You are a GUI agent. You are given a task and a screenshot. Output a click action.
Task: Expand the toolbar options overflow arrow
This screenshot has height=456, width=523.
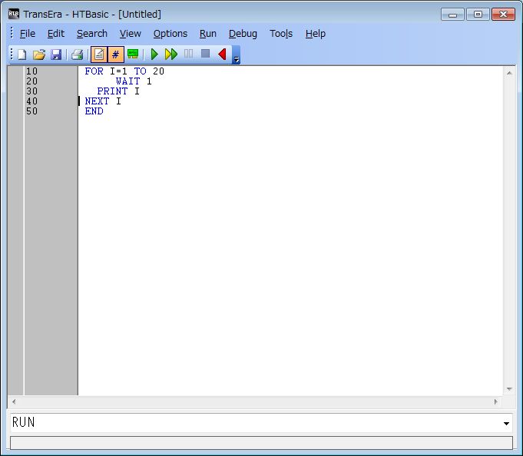coord(237,59)
